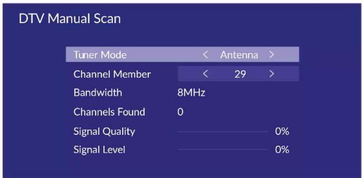Select the Tuner Mode row
The image size is (362, 178).
183,55
